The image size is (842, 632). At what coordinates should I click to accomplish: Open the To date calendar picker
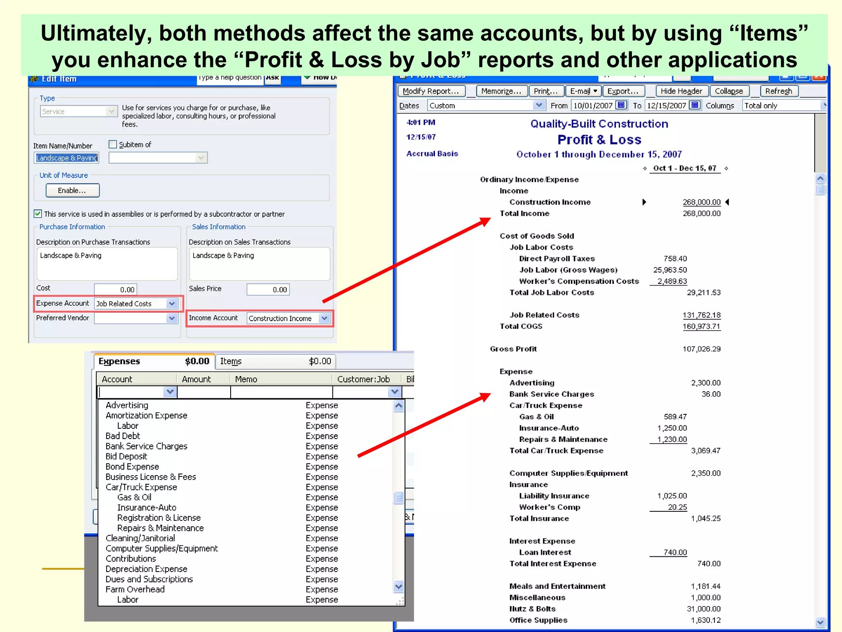[694, 105]
